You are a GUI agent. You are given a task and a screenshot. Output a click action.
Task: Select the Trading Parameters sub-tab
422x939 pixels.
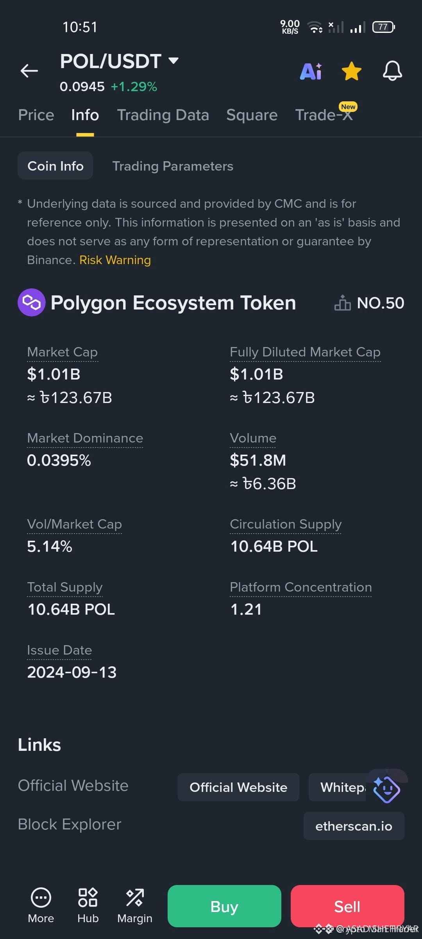click(x=173, y=166)
